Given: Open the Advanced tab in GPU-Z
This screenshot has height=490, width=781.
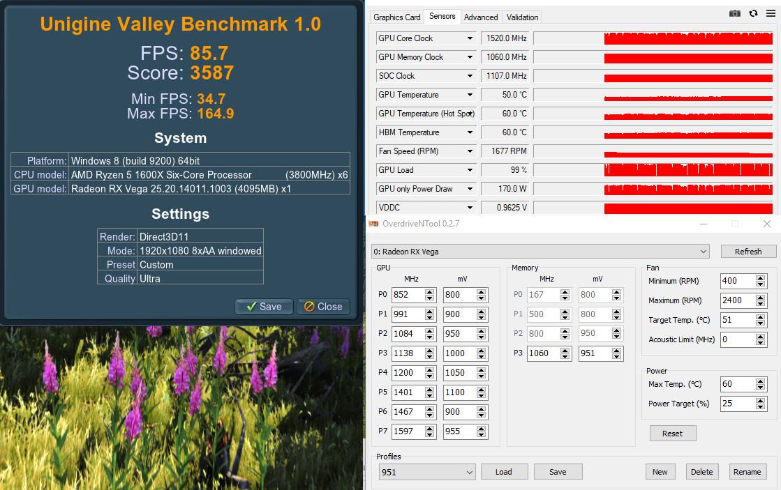Looking at the screenshot, I should 481,17.
